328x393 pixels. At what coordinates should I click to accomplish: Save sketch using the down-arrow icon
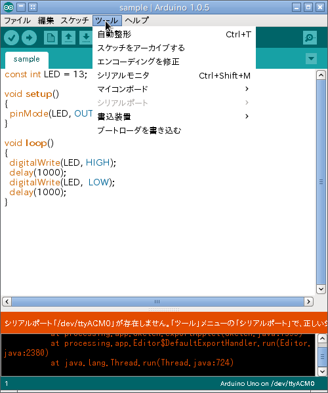[86, 38]
